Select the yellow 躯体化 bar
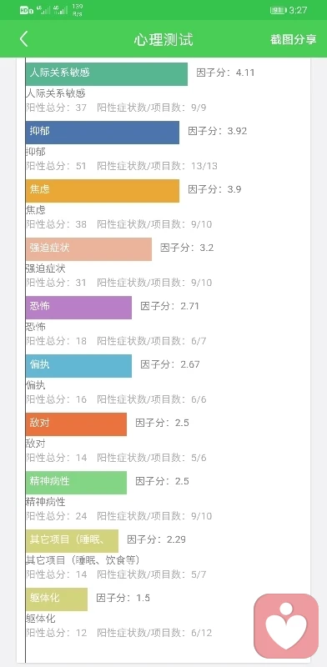327x667 pixels. pos(57,599)
